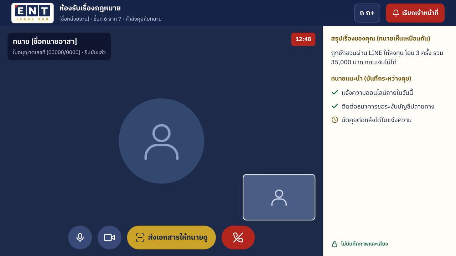
Task: Toggle the microphone mute button
Action: (80, 238)
